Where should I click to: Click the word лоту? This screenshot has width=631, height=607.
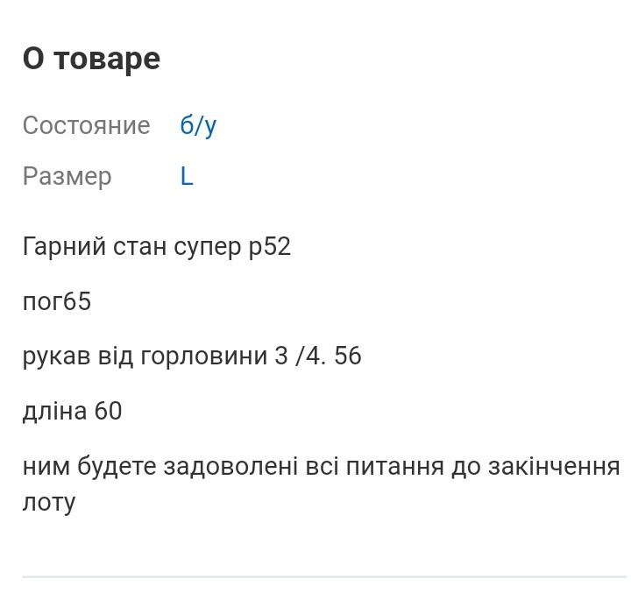click(49, 503)
